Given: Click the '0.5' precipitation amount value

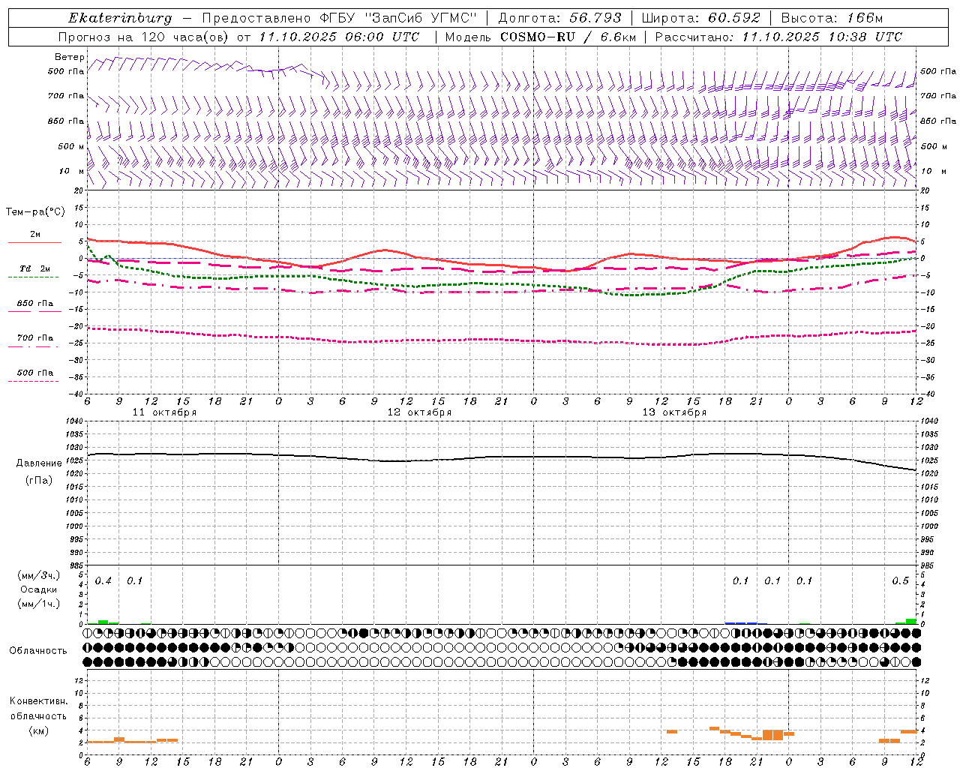Looking at the screenshot, I should (x=901, y=581).
